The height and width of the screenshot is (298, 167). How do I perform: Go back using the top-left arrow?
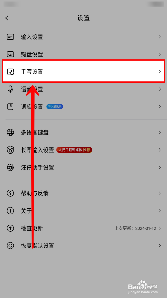(7, 18)
